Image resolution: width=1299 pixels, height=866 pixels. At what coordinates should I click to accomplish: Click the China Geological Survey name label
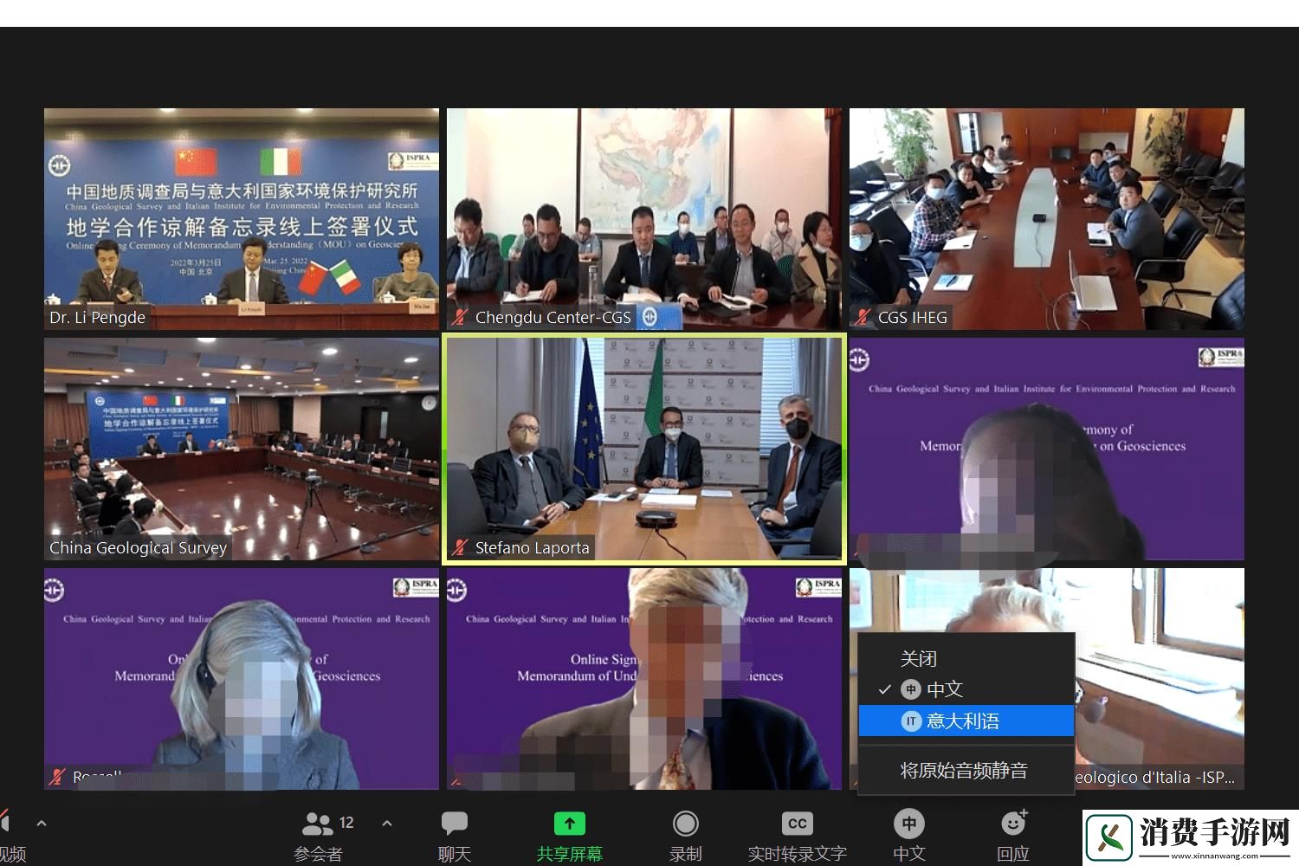(x=139, y=547)
